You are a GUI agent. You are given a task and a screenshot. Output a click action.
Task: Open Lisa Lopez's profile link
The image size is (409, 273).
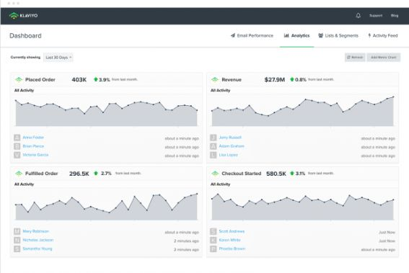(x=229, y=155)
